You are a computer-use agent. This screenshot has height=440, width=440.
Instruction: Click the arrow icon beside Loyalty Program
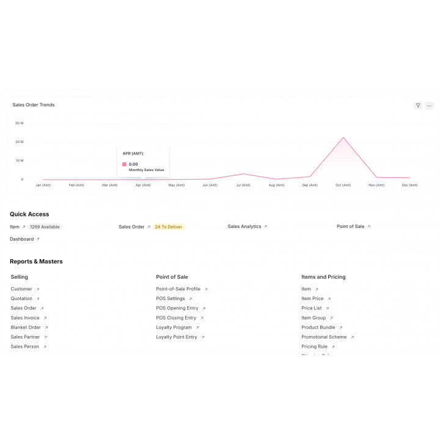[x=197, y=328]
